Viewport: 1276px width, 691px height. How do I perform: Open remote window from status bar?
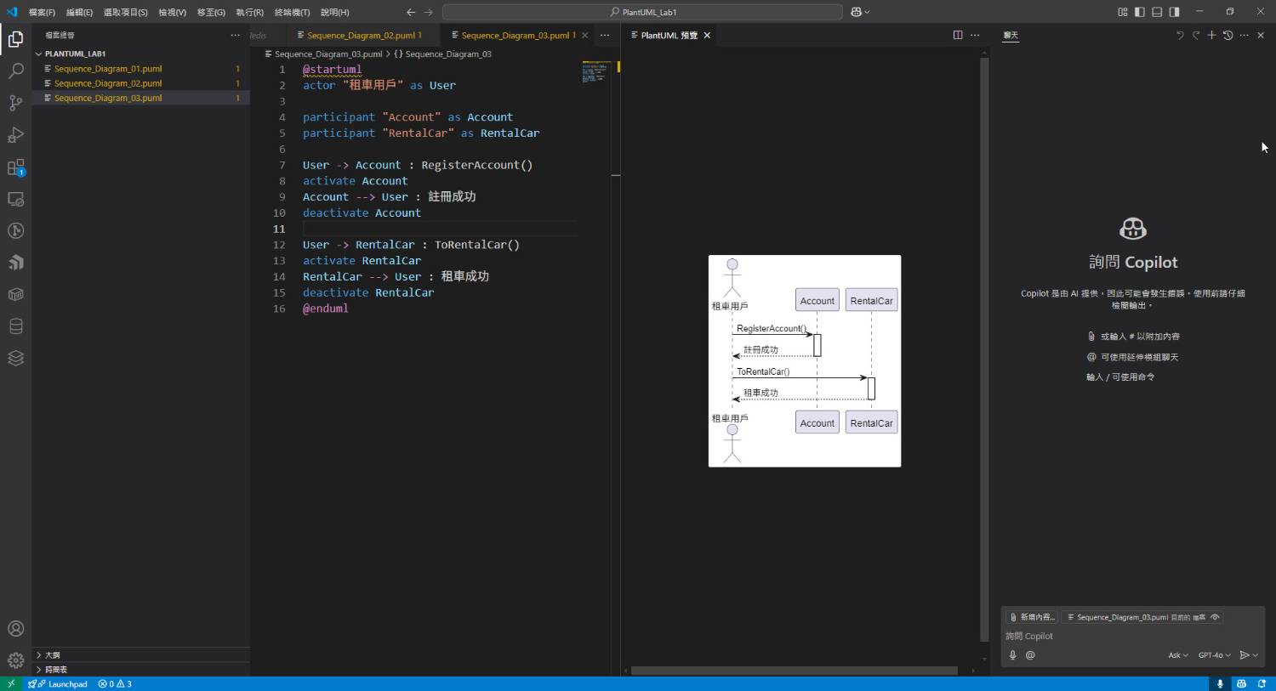pos(10,683)
